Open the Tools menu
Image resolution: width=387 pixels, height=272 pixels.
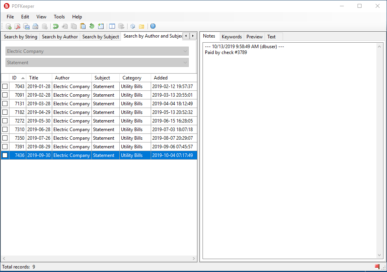click(x=59, y=17)
